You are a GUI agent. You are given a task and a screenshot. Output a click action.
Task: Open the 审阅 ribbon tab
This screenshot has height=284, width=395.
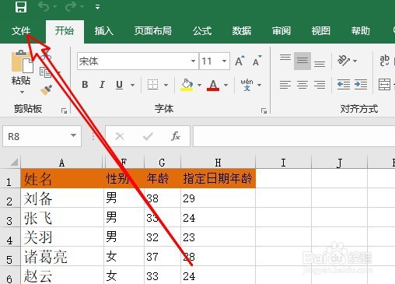(281, 31)
